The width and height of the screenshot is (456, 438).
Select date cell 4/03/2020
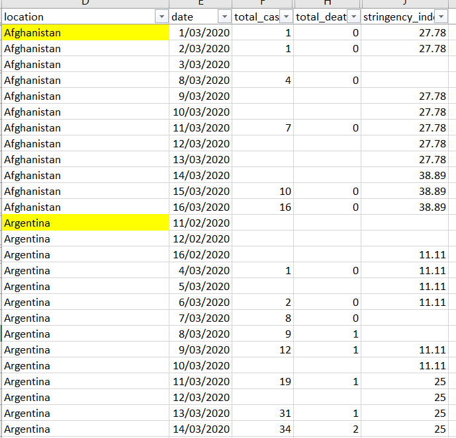click(201, 270)
